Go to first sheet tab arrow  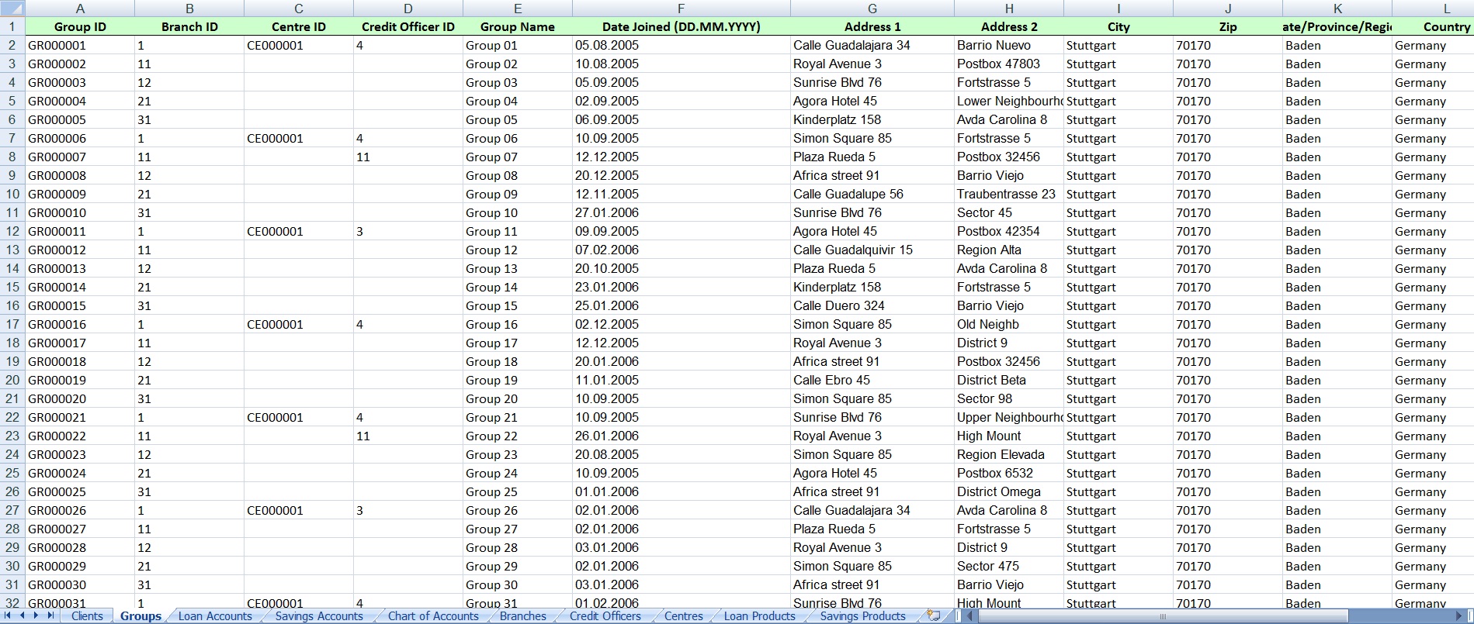coord(9,615)
